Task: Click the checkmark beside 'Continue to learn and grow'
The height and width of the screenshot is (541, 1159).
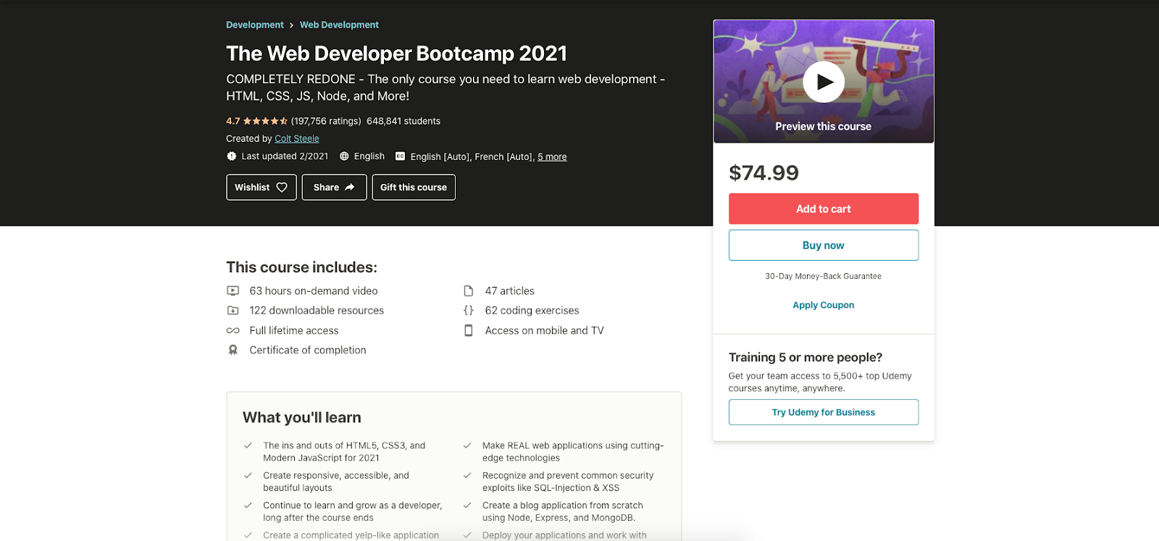Action: pos(248,505)
